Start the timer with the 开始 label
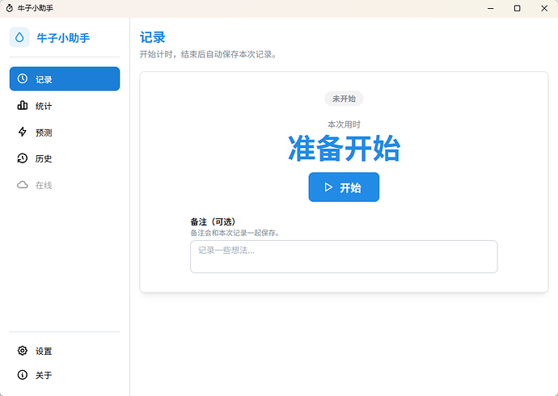The image size is (558, 396). pos(350,187)
